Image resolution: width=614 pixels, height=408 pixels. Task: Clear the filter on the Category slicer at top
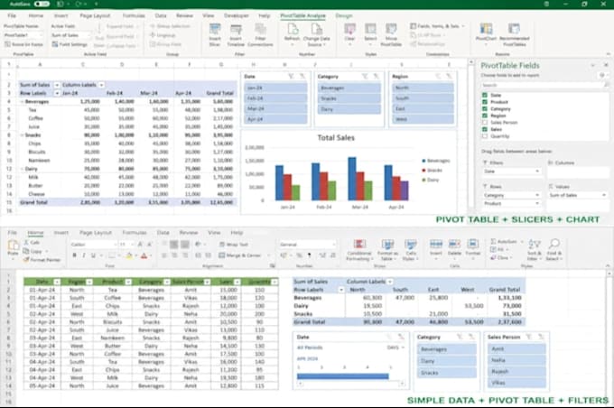click(376, 77)
